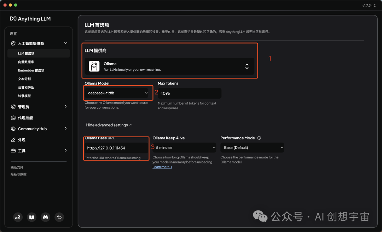Open the Ollama Keep Alive dropdown
This screenshot has height=232, width=382.
click(184, 148)
